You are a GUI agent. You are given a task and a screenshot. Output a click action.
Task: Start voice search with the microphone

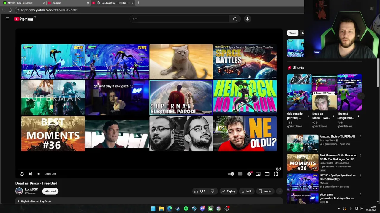point(248,19)
